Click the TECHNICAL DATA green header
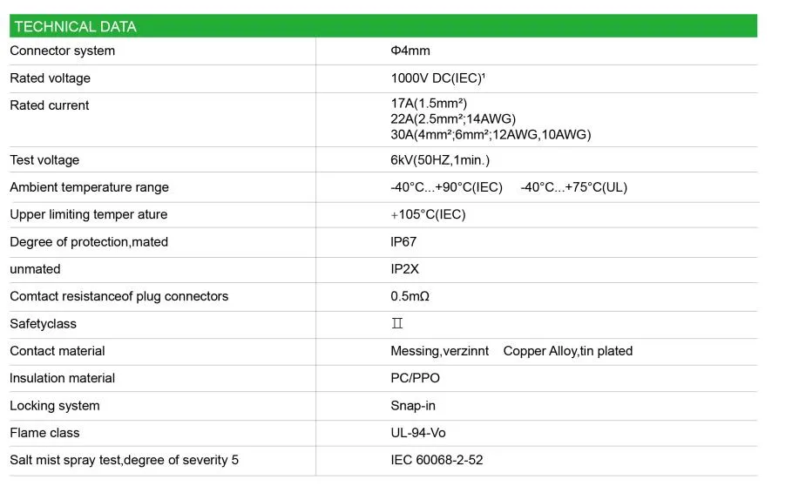This screenshot has height=493, width=792. [x=382, y=26]
